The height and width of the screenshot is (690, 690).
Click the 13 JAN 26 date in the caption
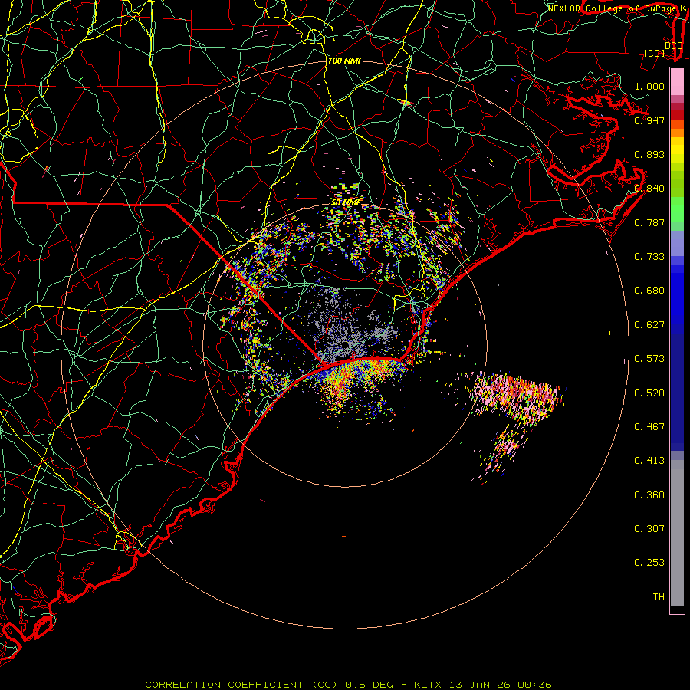click(479, 685)
